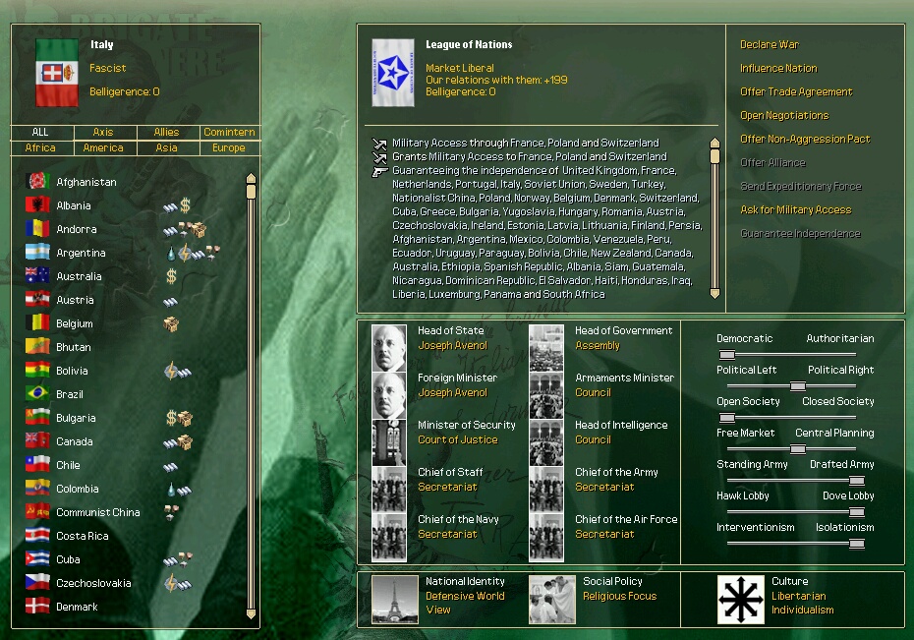Click the pistol icon beside Guaranteeing the independence
This screenshot has height=640, width=914.
(379, 171)
